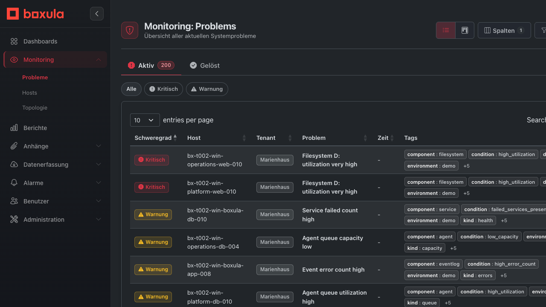
Task: Show +5 more tags for operations-web-010
Action: click(467, 166)
